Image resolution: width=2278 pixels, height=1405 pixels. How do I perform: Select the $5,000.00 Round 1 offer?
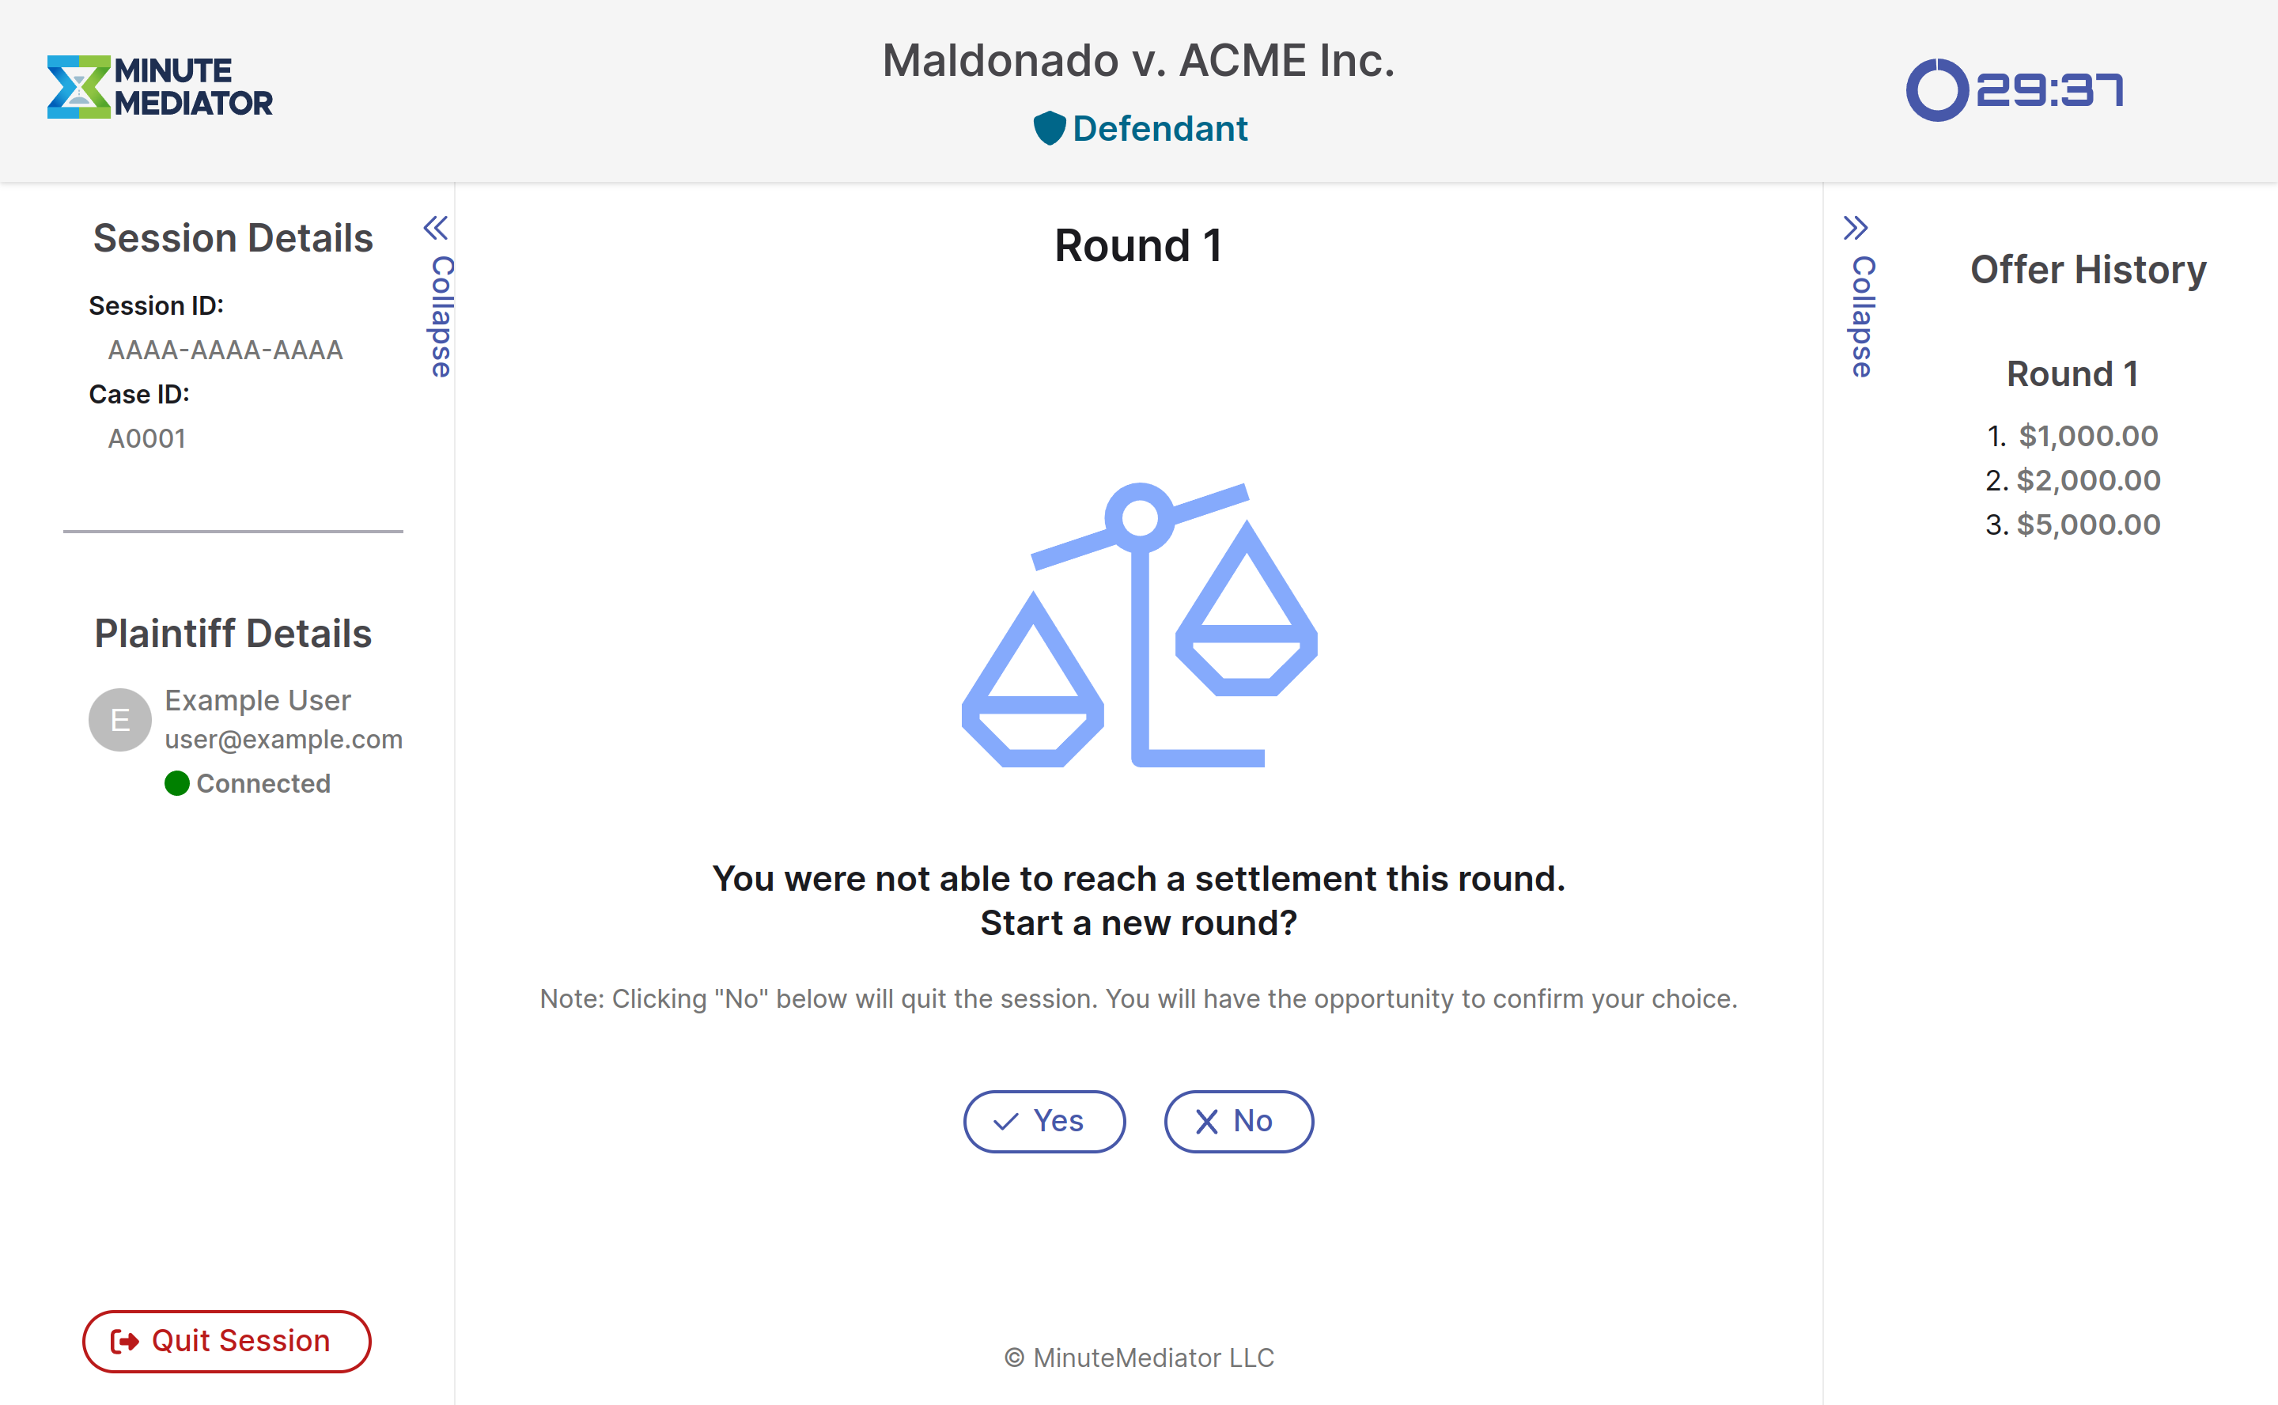[x=2087, y=525]
